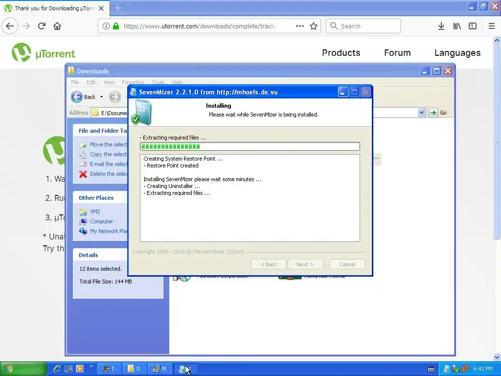Click the taskbar clock 6:42 PM
Screen dimensions: 501x376
(x=483, y=369)
